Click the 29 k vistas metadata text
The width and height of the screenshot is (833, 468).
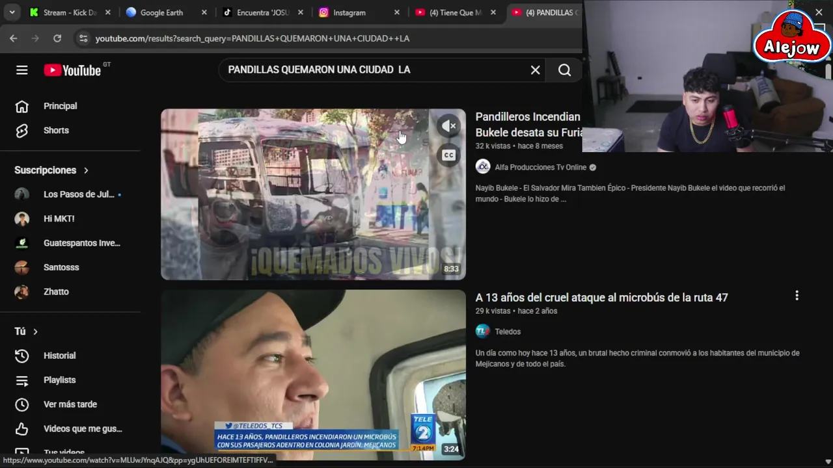(493, 311)
